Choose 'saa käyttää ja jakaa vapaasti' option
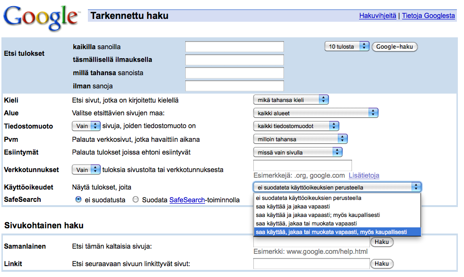 coord(337,207)
